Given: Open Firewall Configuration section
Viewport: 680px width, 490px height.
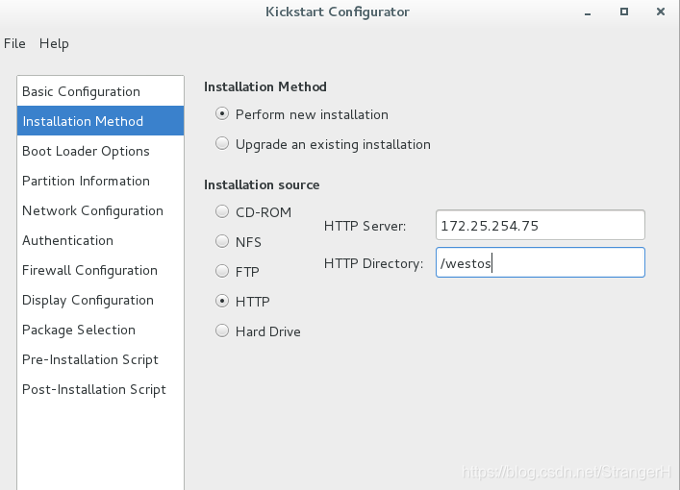Looking at the screenshot, I should tap(101, 270).
